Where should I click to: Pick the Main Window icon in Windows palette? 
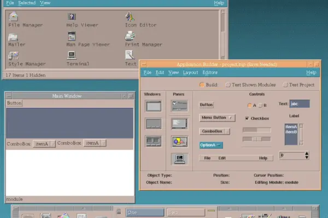(x=153, y=106)
